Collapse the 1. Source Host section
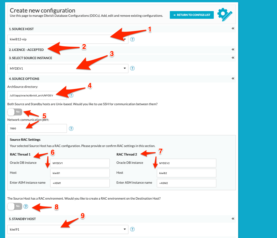Screen dimensions: 277x238 tap(233, 28)
